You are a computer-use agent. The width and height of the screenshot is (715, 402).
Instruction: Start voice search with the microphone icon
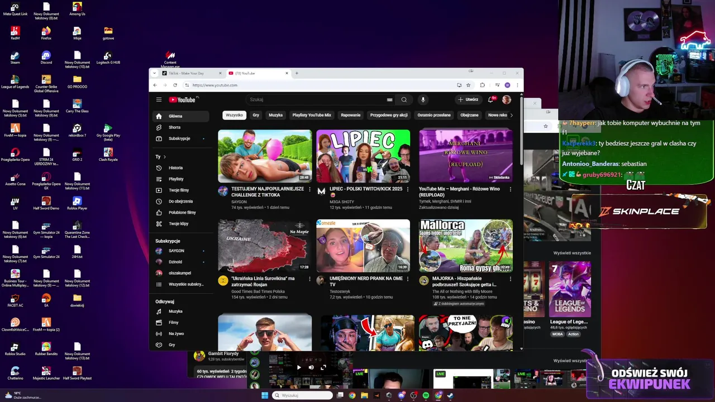point(423,100)
